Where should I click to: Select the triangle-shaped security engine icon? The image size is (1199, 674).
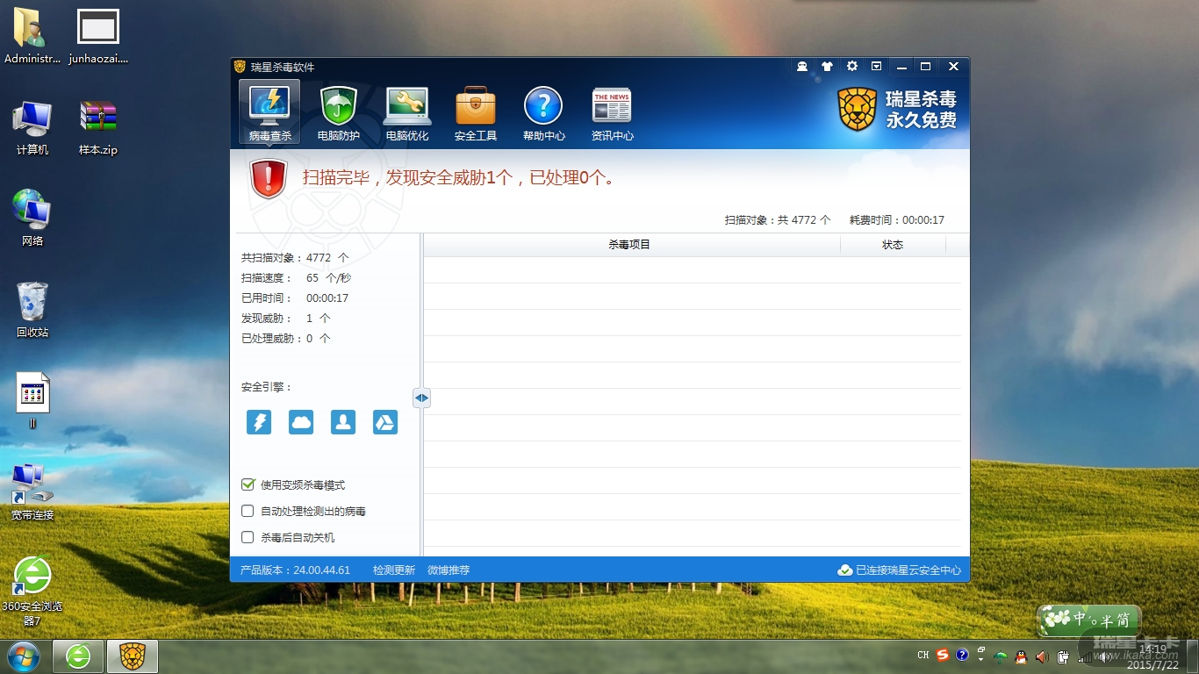coord(385,422)
